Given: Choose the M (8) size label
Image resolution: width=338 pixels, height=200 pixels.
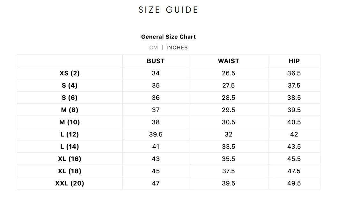Looking at the screenshot, I should [70, 110].
